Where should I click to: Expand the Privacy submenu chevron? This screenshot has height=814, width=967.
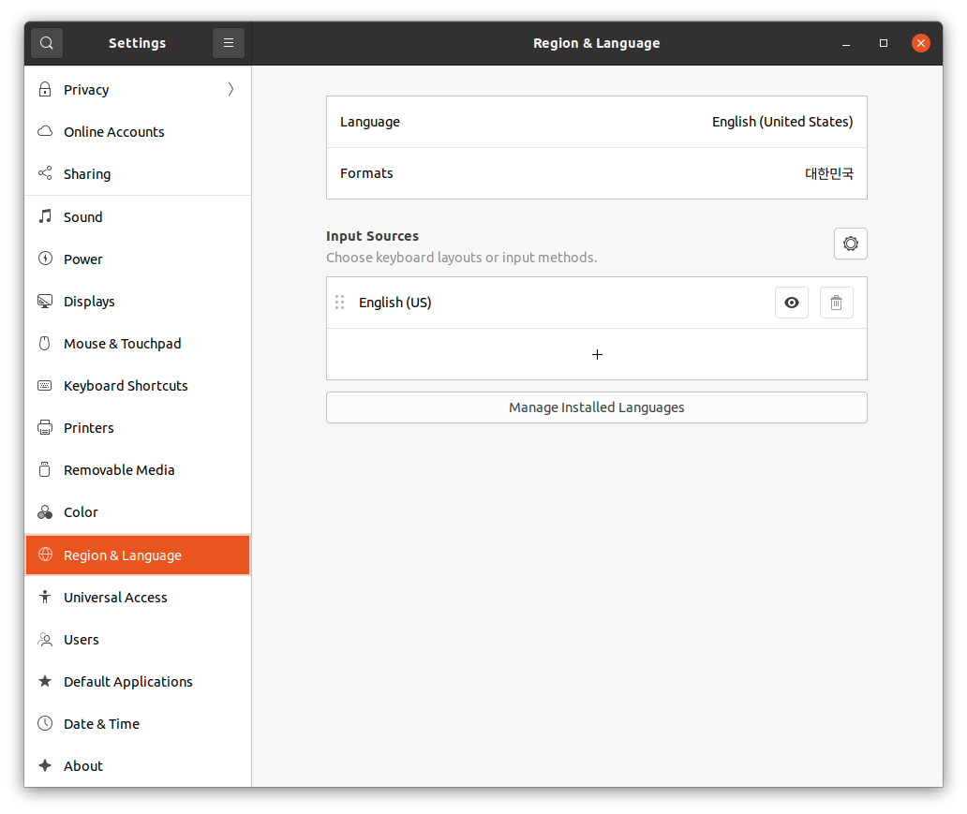tap(231, 90)
